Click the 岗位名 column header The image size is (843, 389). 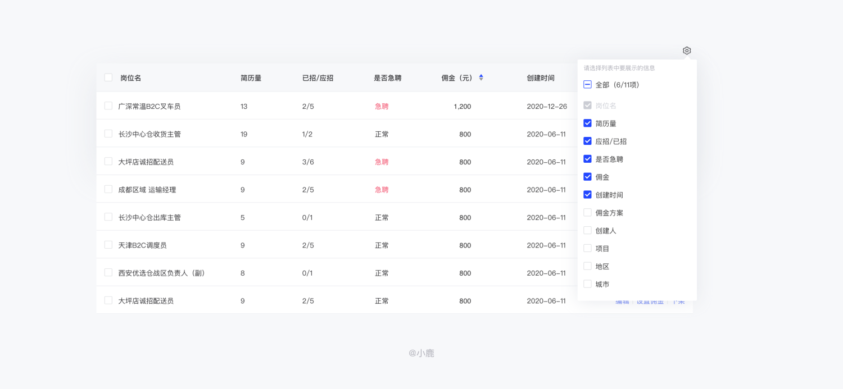click(130, 78)
